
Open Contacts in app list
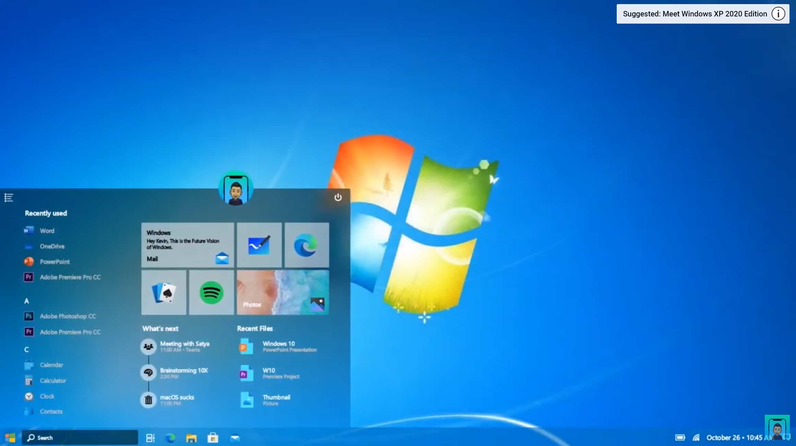click(43, 411)
